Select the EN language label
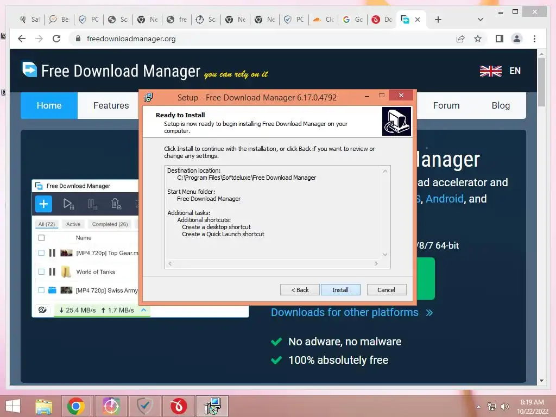The width and height of the screenshot is (556, 417). [x=515, y=71]
